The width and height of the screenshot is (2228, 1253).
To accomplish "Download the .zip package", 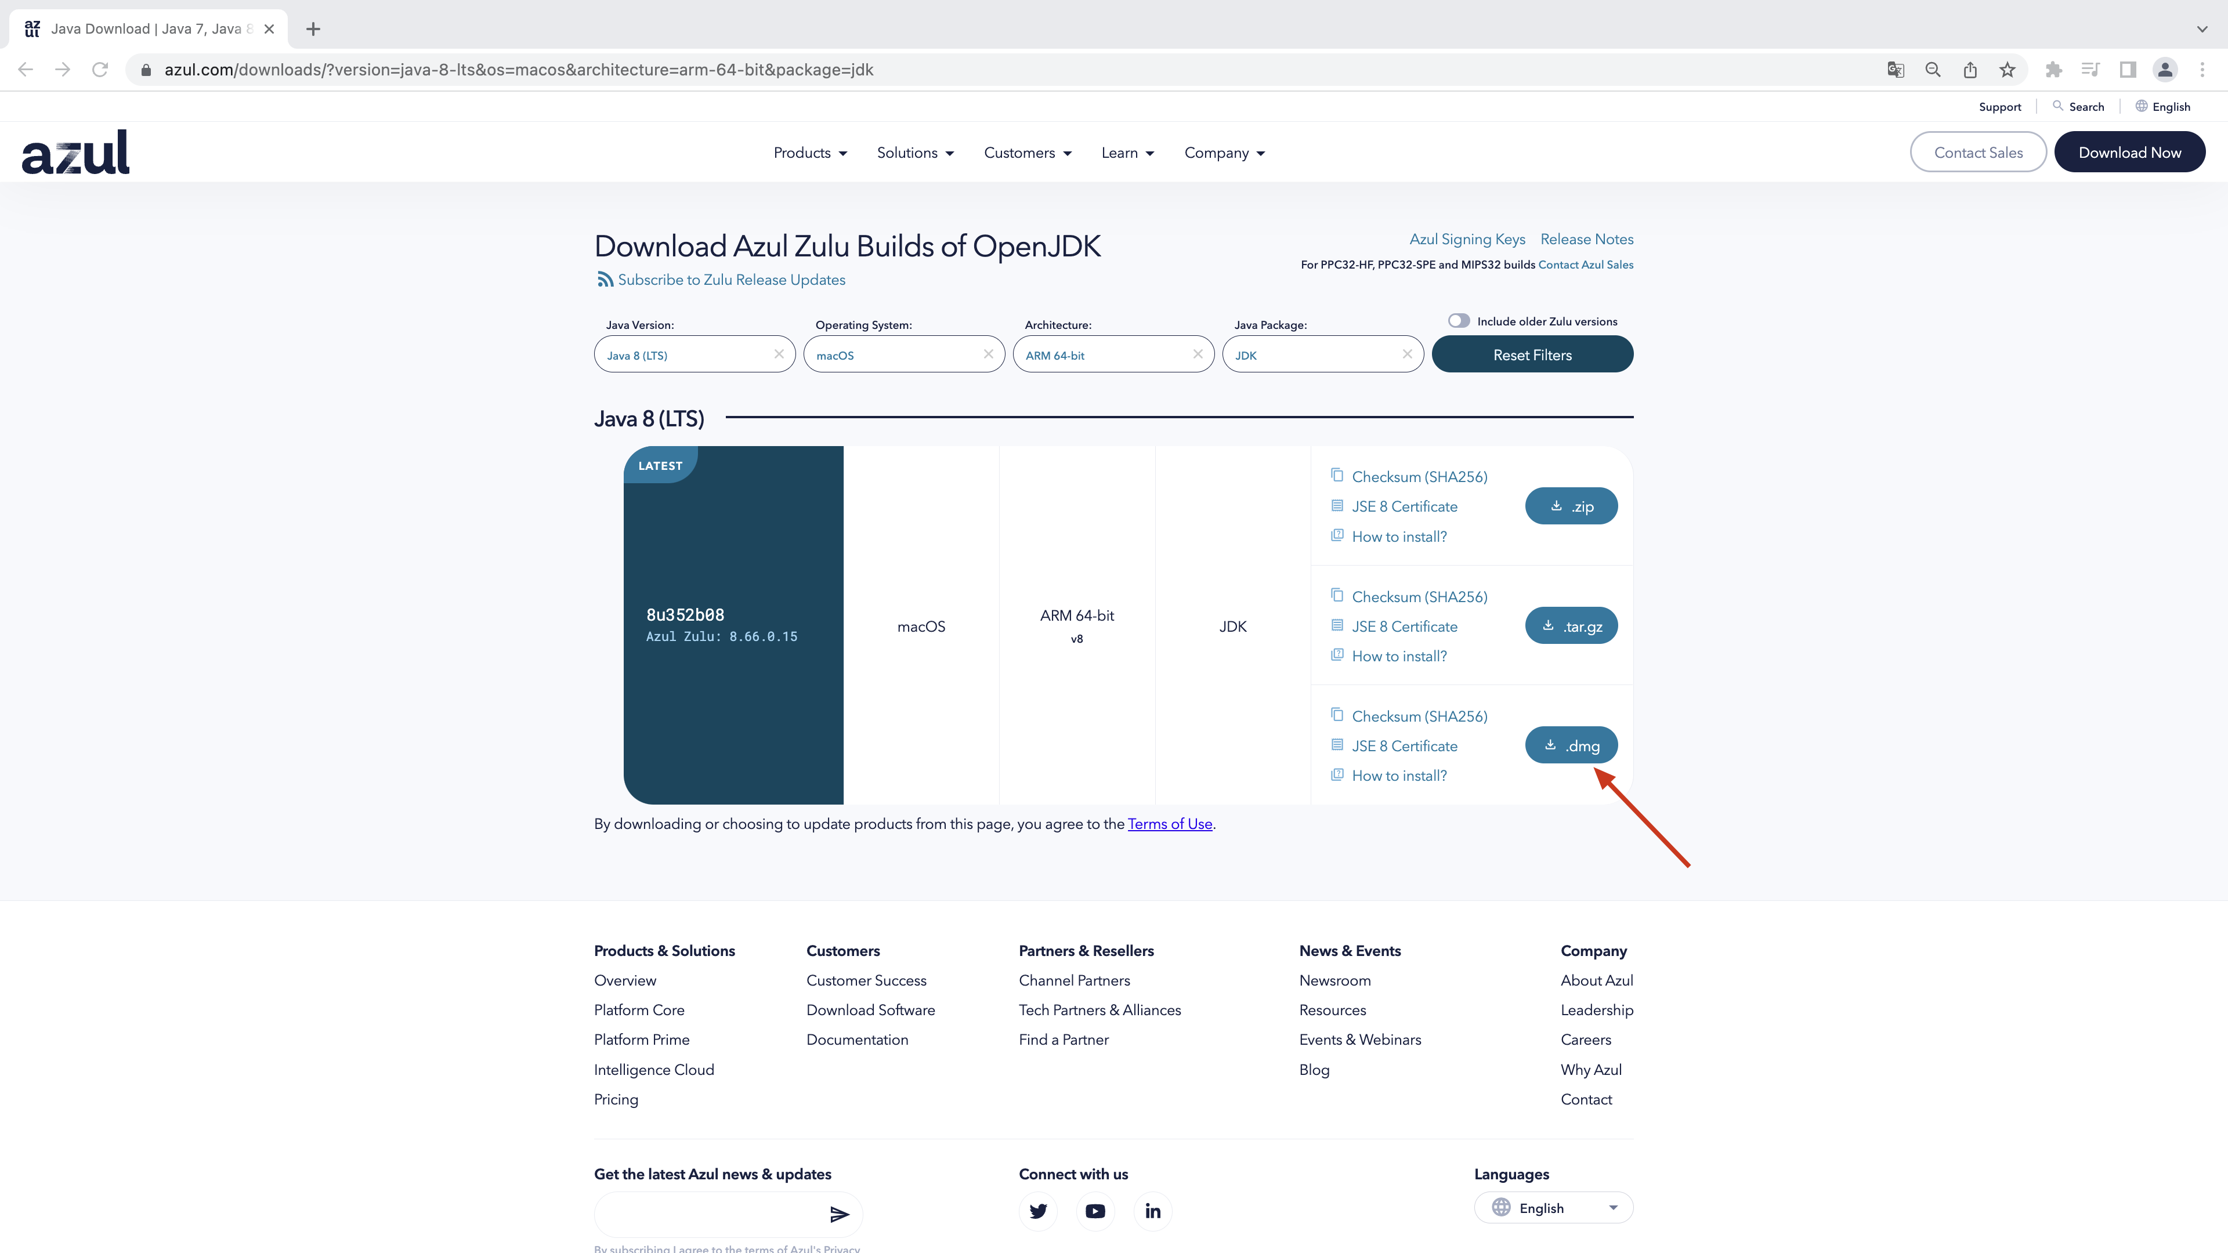I will [x=1571, y=506].
